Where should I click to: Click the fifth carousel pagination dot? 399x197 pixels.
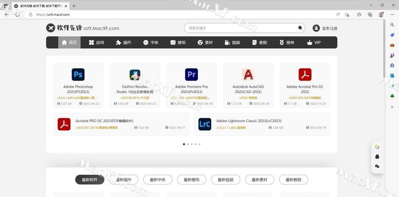point(199,144)
